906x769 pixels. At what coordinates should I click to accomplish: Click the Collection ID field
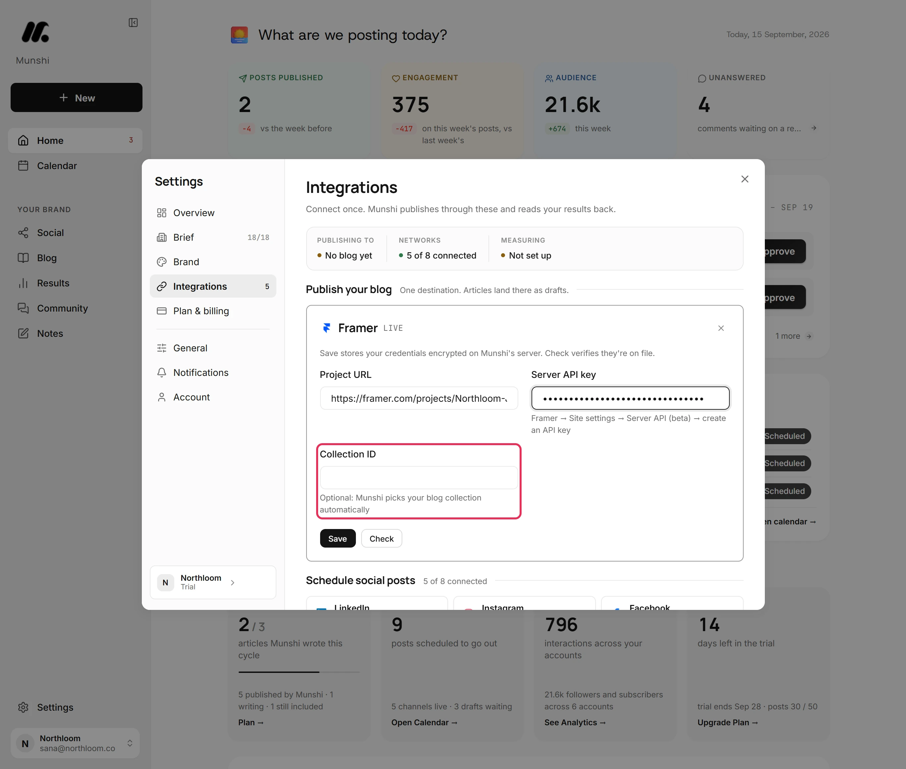(419, 478)
